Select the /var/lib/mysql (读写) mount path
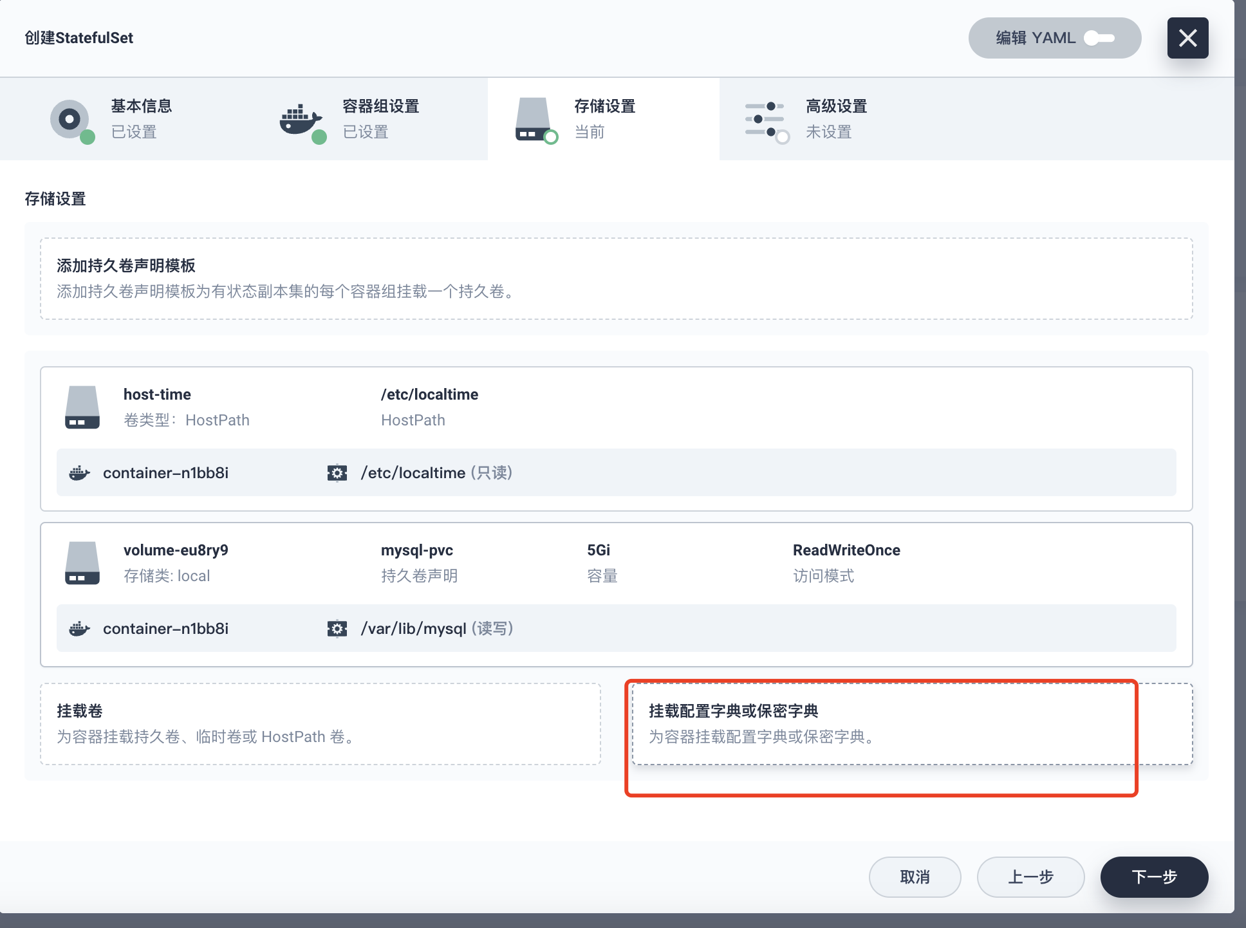 (437, 629)
